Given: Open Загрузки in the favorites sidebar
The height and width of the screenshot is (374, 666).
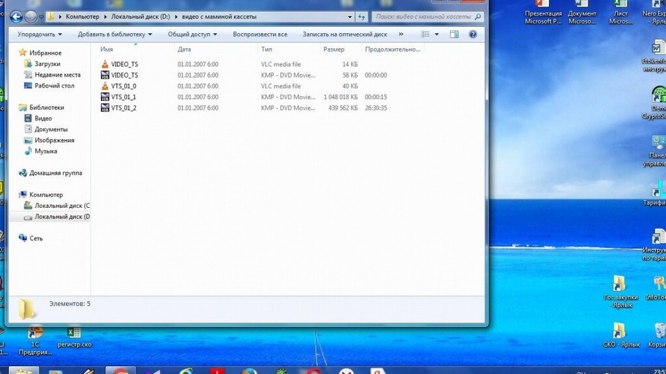Looking at the screenshot, I should [47, 64].
